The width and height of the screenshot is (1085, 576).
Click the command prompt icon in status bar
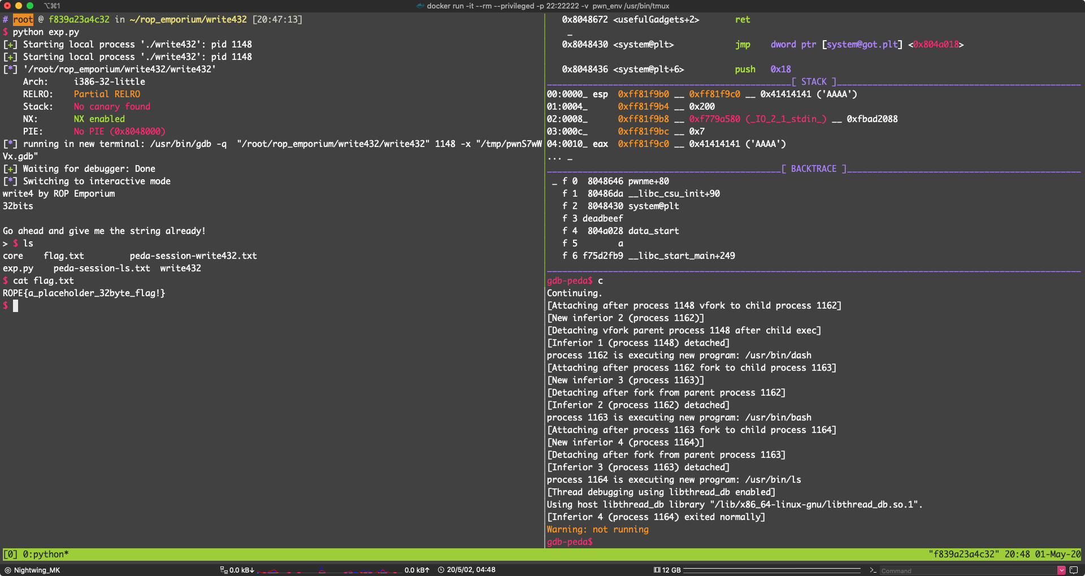pos(873,570)
